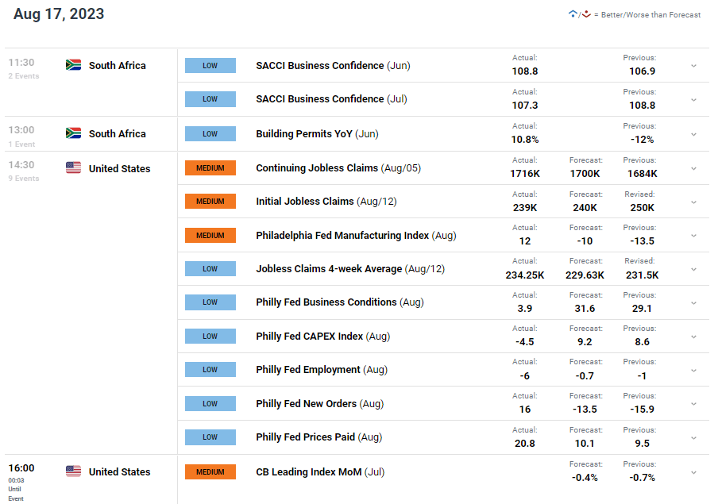Expand CB Leading Index MoM chevron

pos(693,472)
